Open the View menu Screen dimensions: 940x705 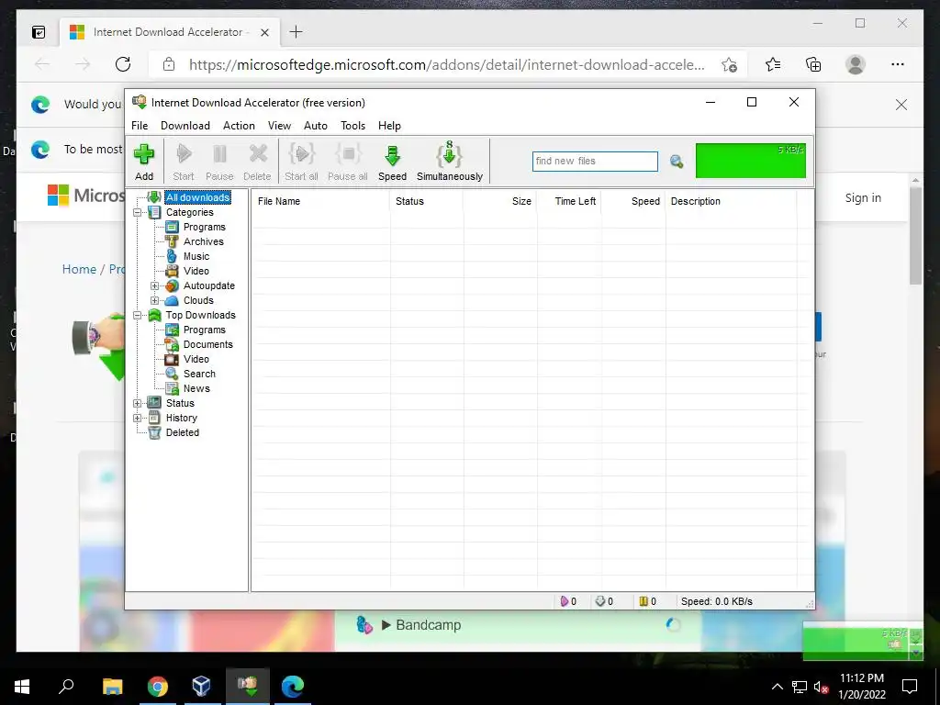pyautogui.click(x=279, y=125)
